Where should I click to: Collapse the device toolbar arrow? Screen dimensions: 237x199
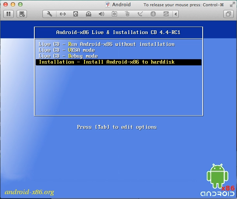click(175, 14)
